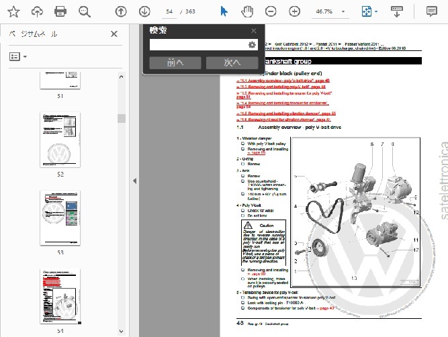The image size is (448, 337).
Task: Select the hand pan tool
Action: point(247,11)
